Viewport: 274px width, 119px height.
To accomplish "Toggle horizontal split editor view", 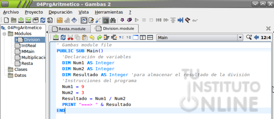I will [x=150, y=37].
